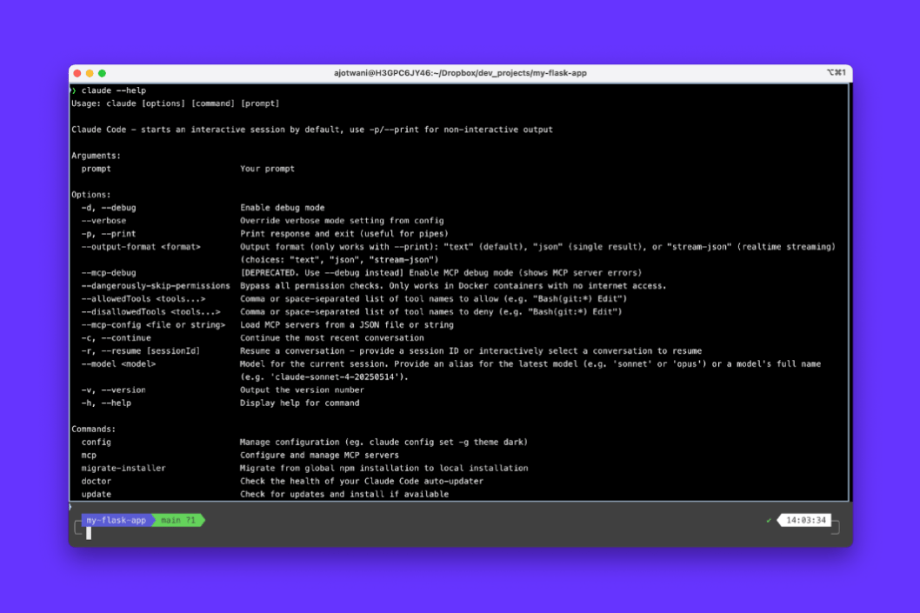Screen dimensions: 920x613
Task: Click the 'config' command name
Action: (97, 443)
